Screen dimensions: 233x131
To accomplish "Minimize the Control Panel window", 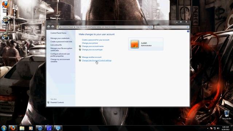I will click(x=177, y=22).
